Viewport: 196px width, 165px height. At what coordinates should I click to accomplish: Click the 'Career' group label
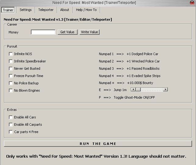click(x=12, y=24)
